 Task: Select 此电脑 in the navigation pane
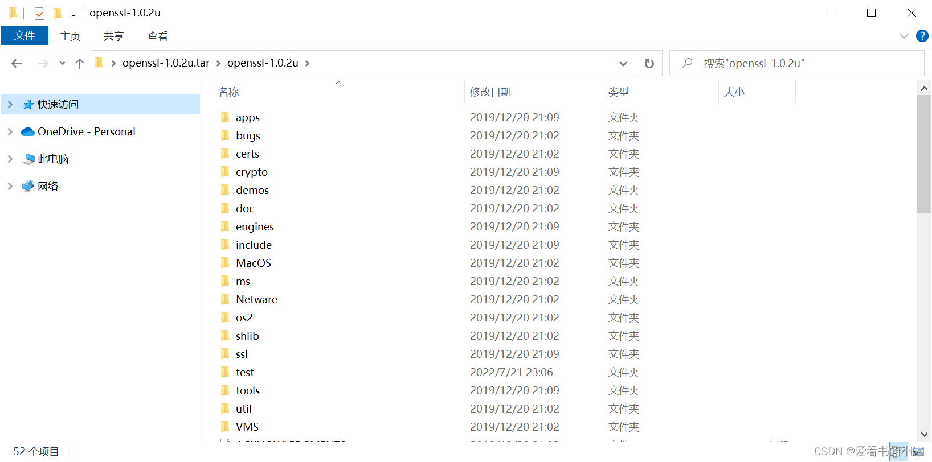[53, 159]
